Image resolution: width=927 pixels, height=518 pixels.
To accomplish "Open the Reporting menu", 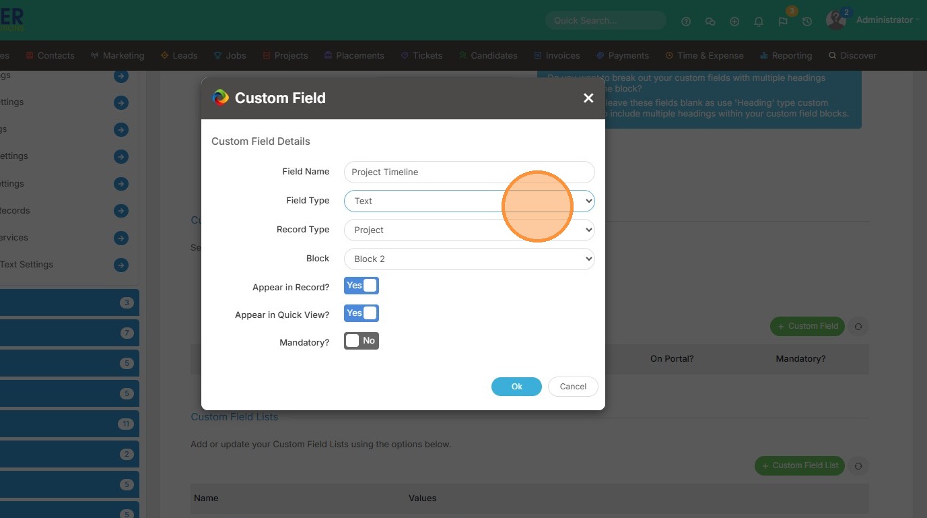I will pos(786,55).
